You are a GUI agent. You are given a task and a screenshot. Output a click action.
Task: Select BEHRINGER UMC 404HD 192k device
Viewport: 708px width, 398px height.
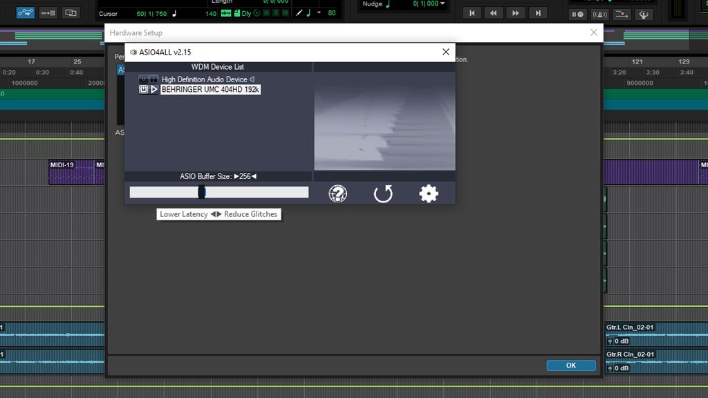click(x=210, y=89)
